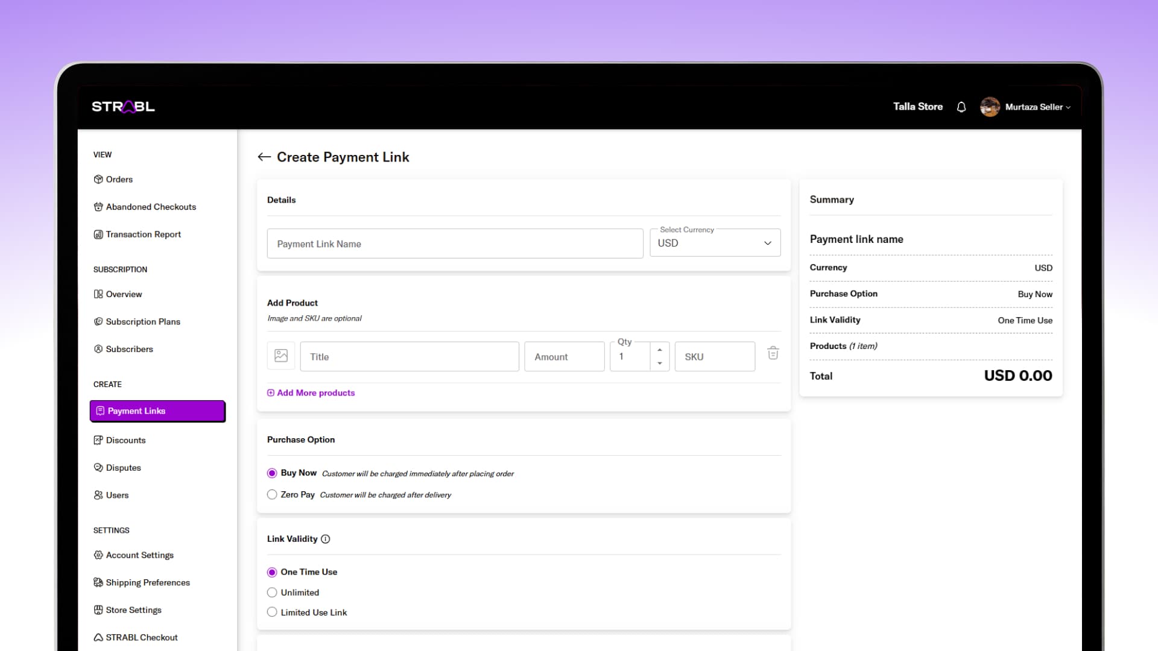
Task: Click the Murtaza Seller profile avatar
Action: 990,107
